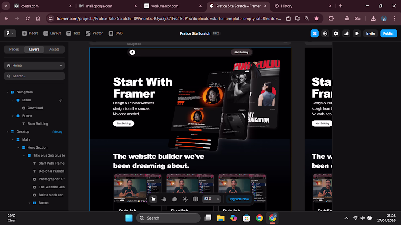Click the link icon on Stack row
The image size is (401, 225).
click(x=61, y=100)
